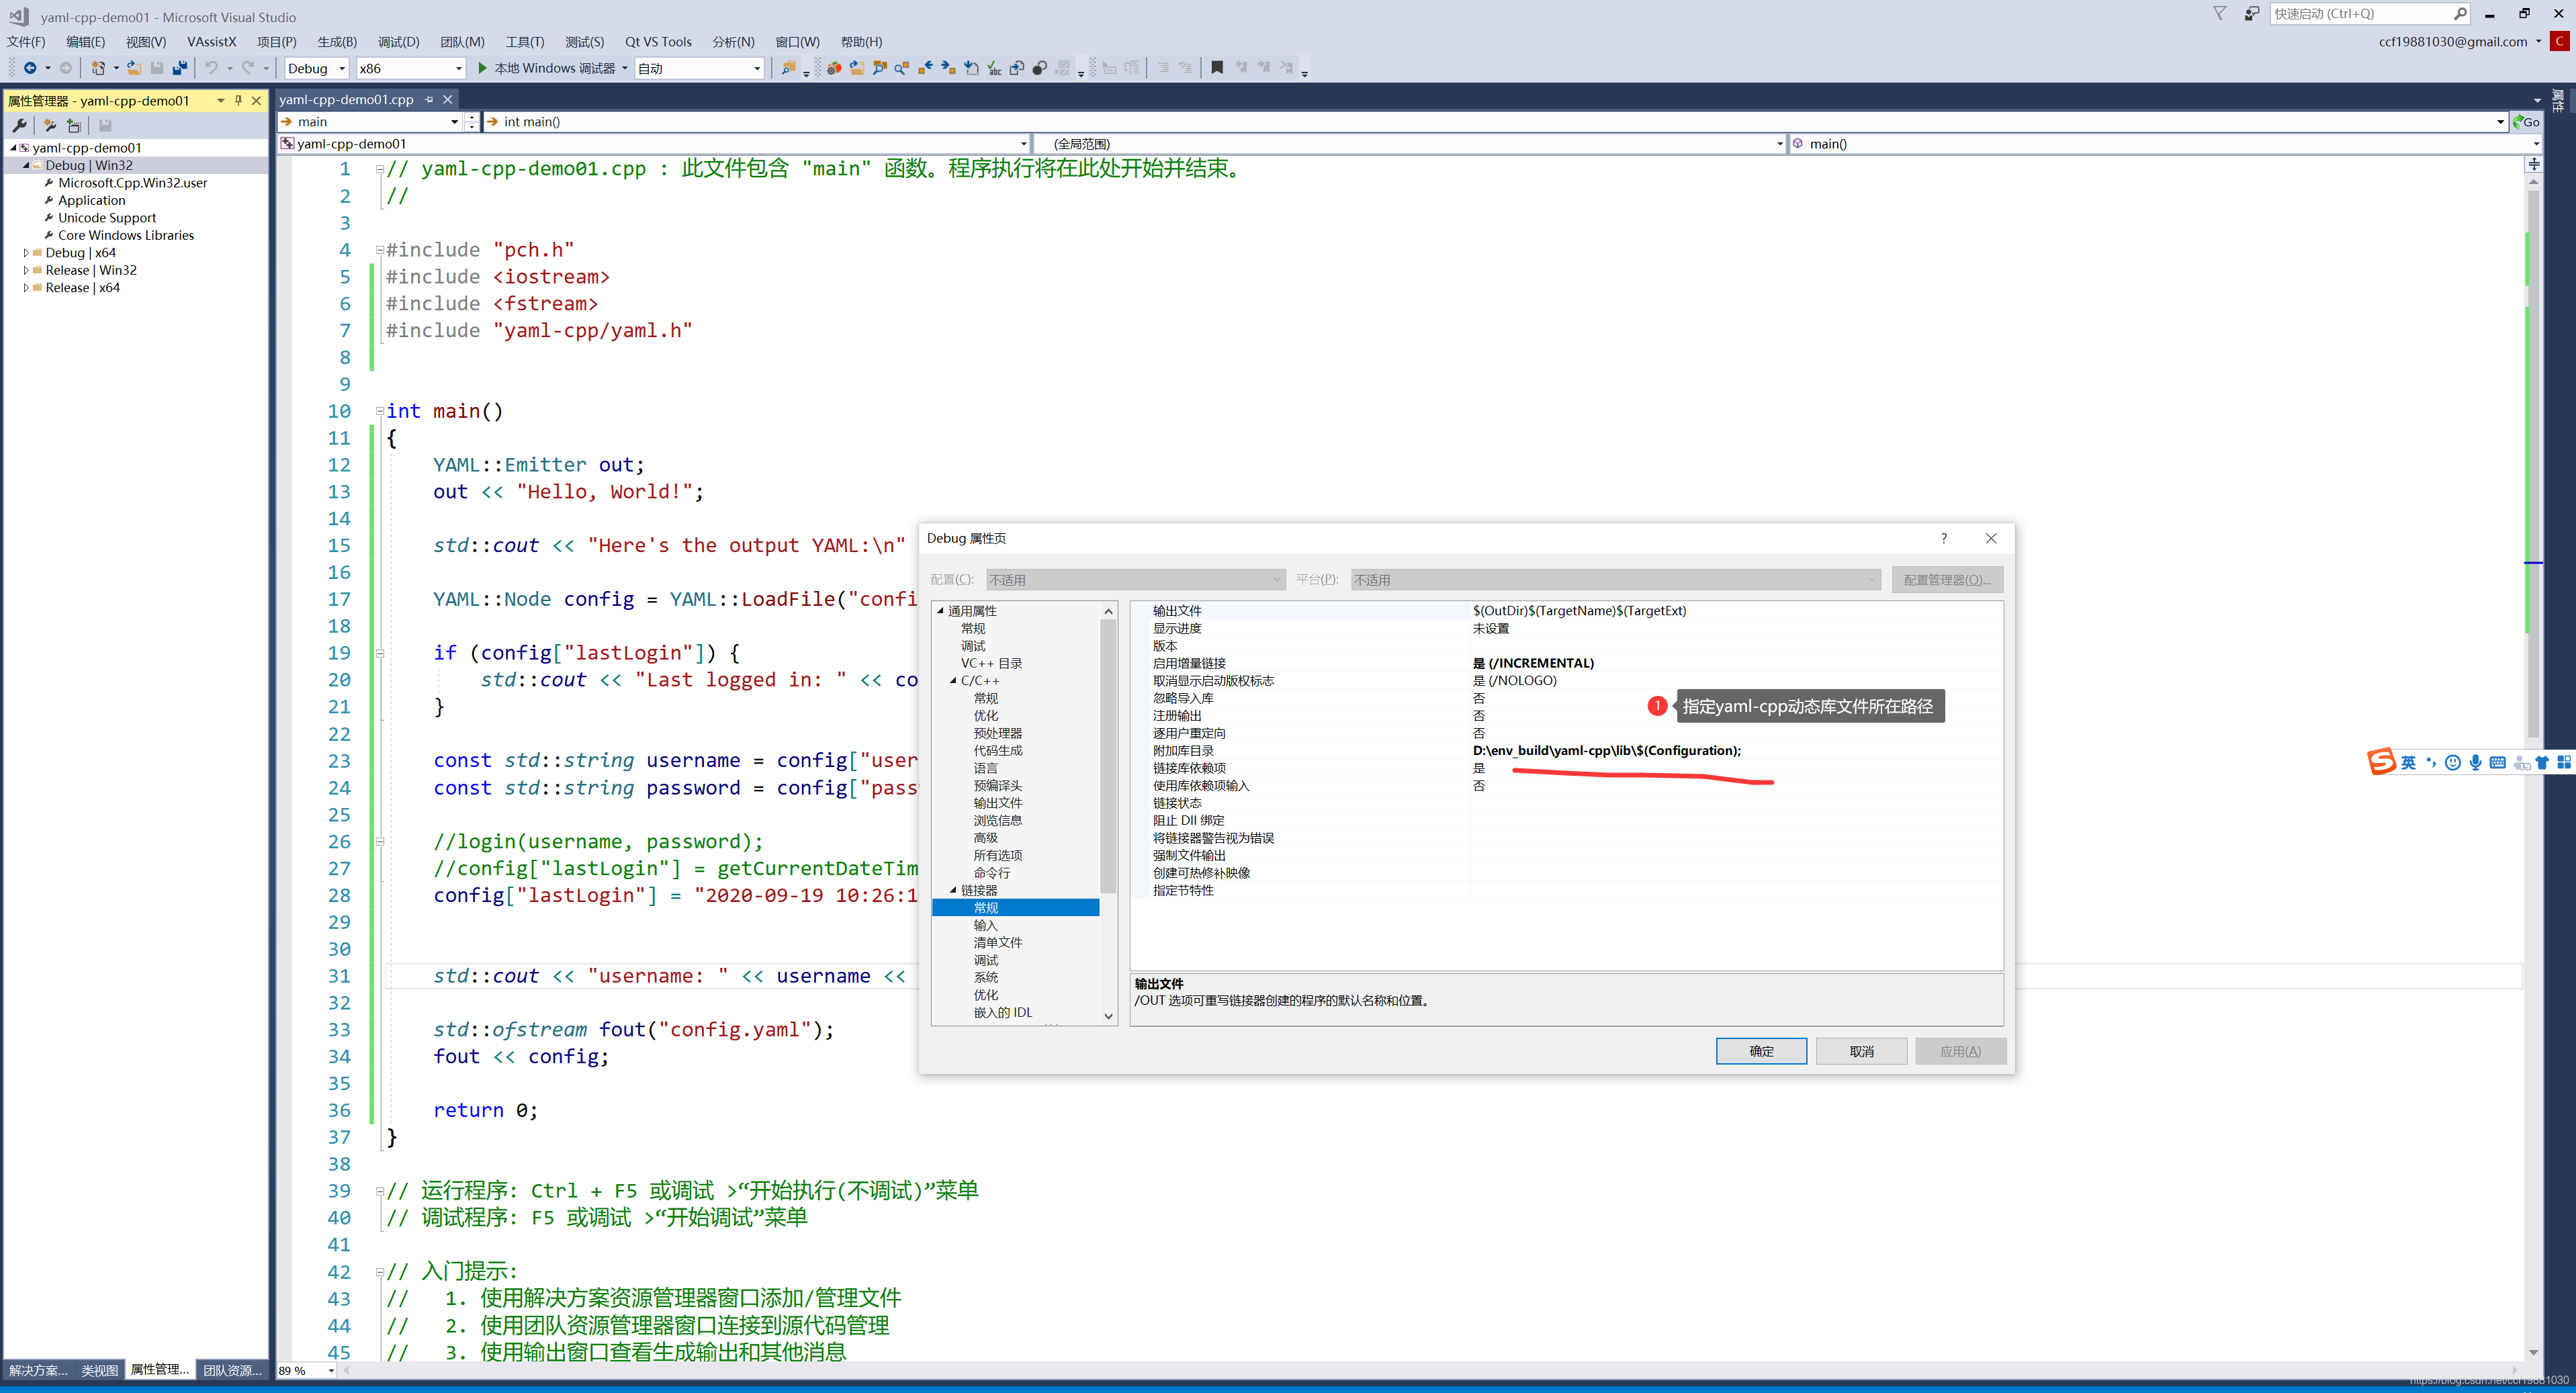
Task: Switch to the 类视图 bottom tab
Action: point(99,1370)
